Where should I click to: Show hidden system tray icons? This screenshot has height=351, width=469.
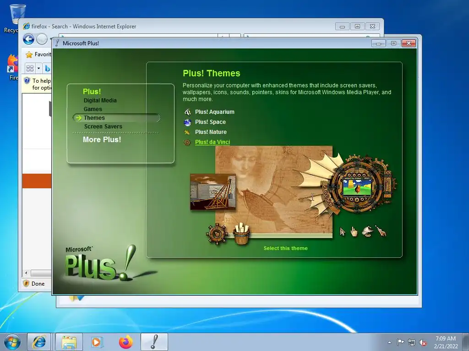point(389,342)
